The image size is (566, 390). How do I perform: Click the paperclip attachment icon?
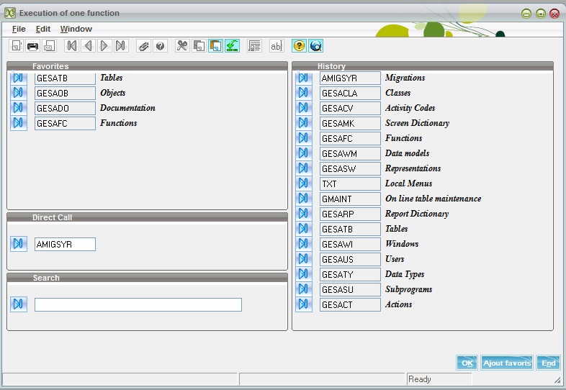(143, 46)
